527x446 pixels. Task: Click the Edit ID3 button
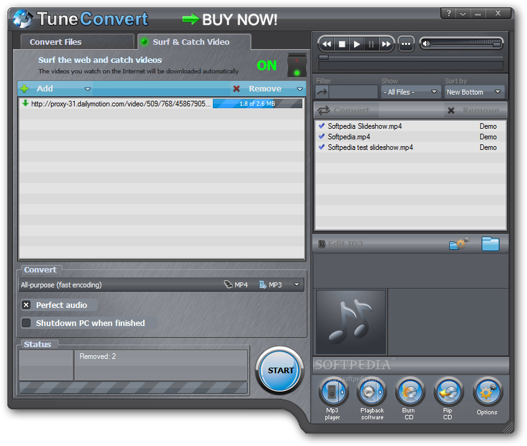[341, 244]
